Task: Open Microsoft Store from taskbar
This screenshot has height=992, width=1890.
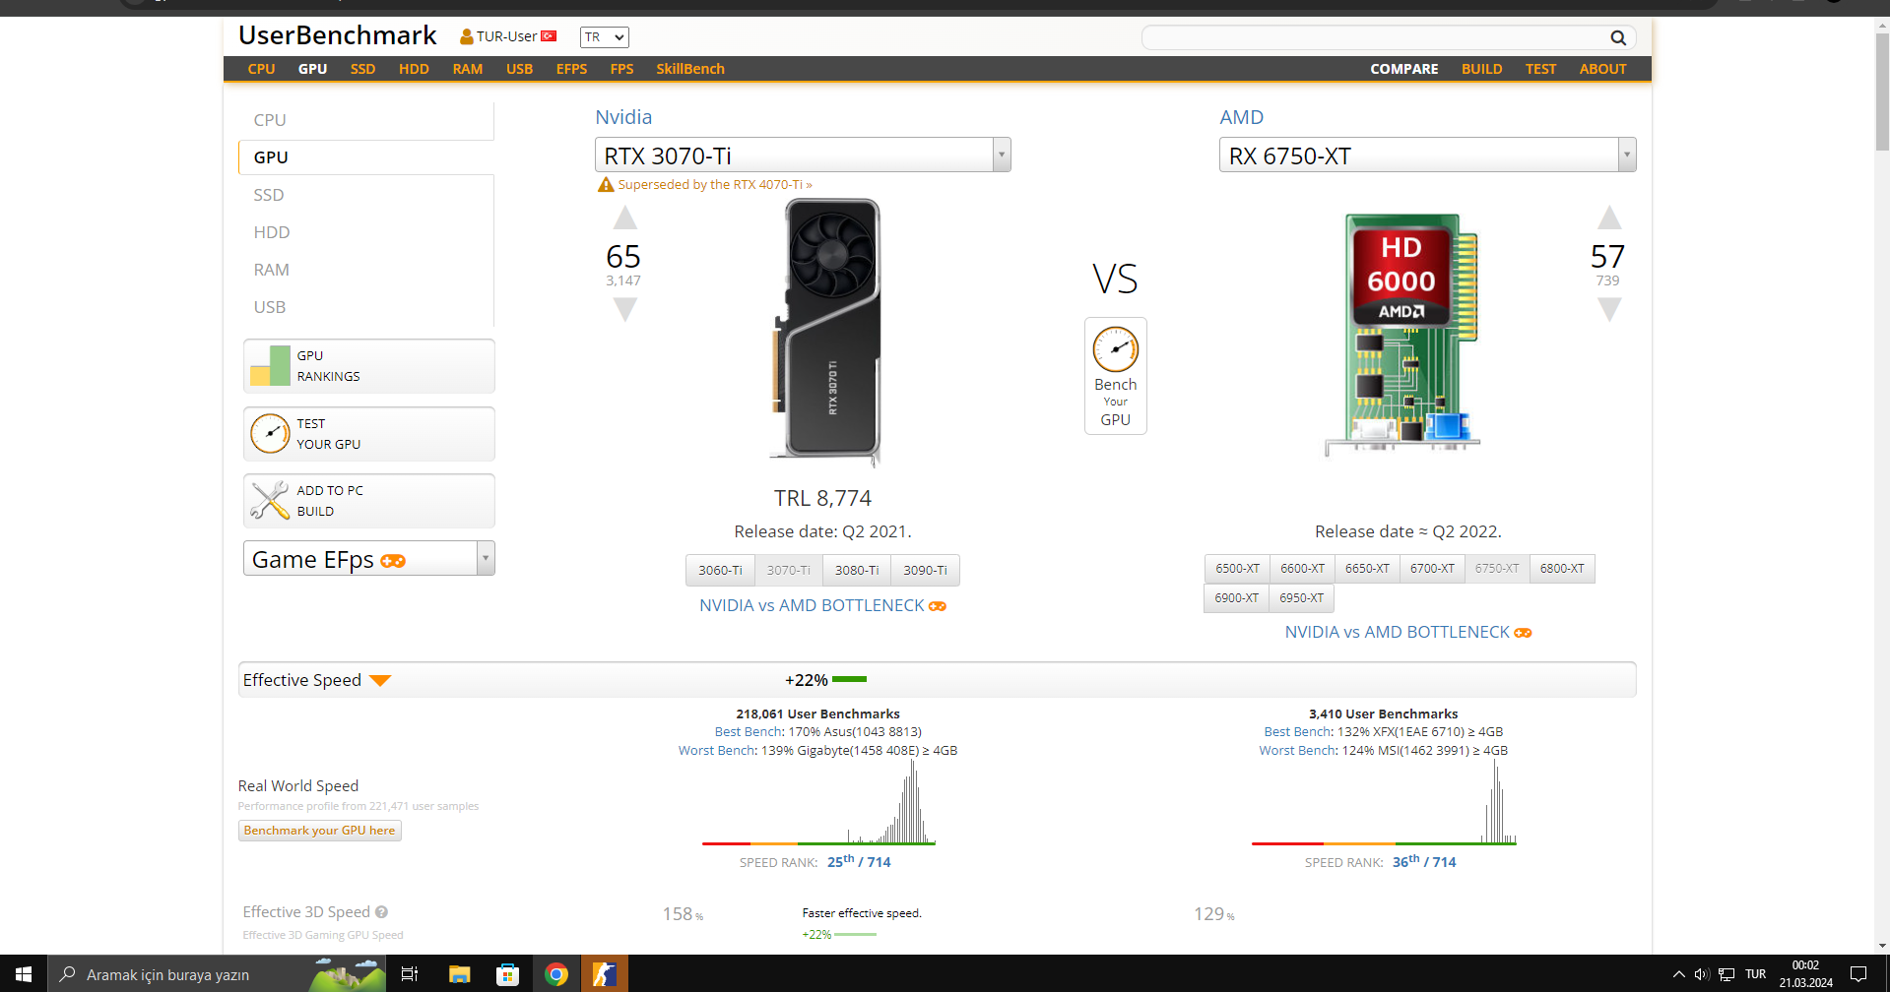Action: pyautogui.click(x=507, y=974)
